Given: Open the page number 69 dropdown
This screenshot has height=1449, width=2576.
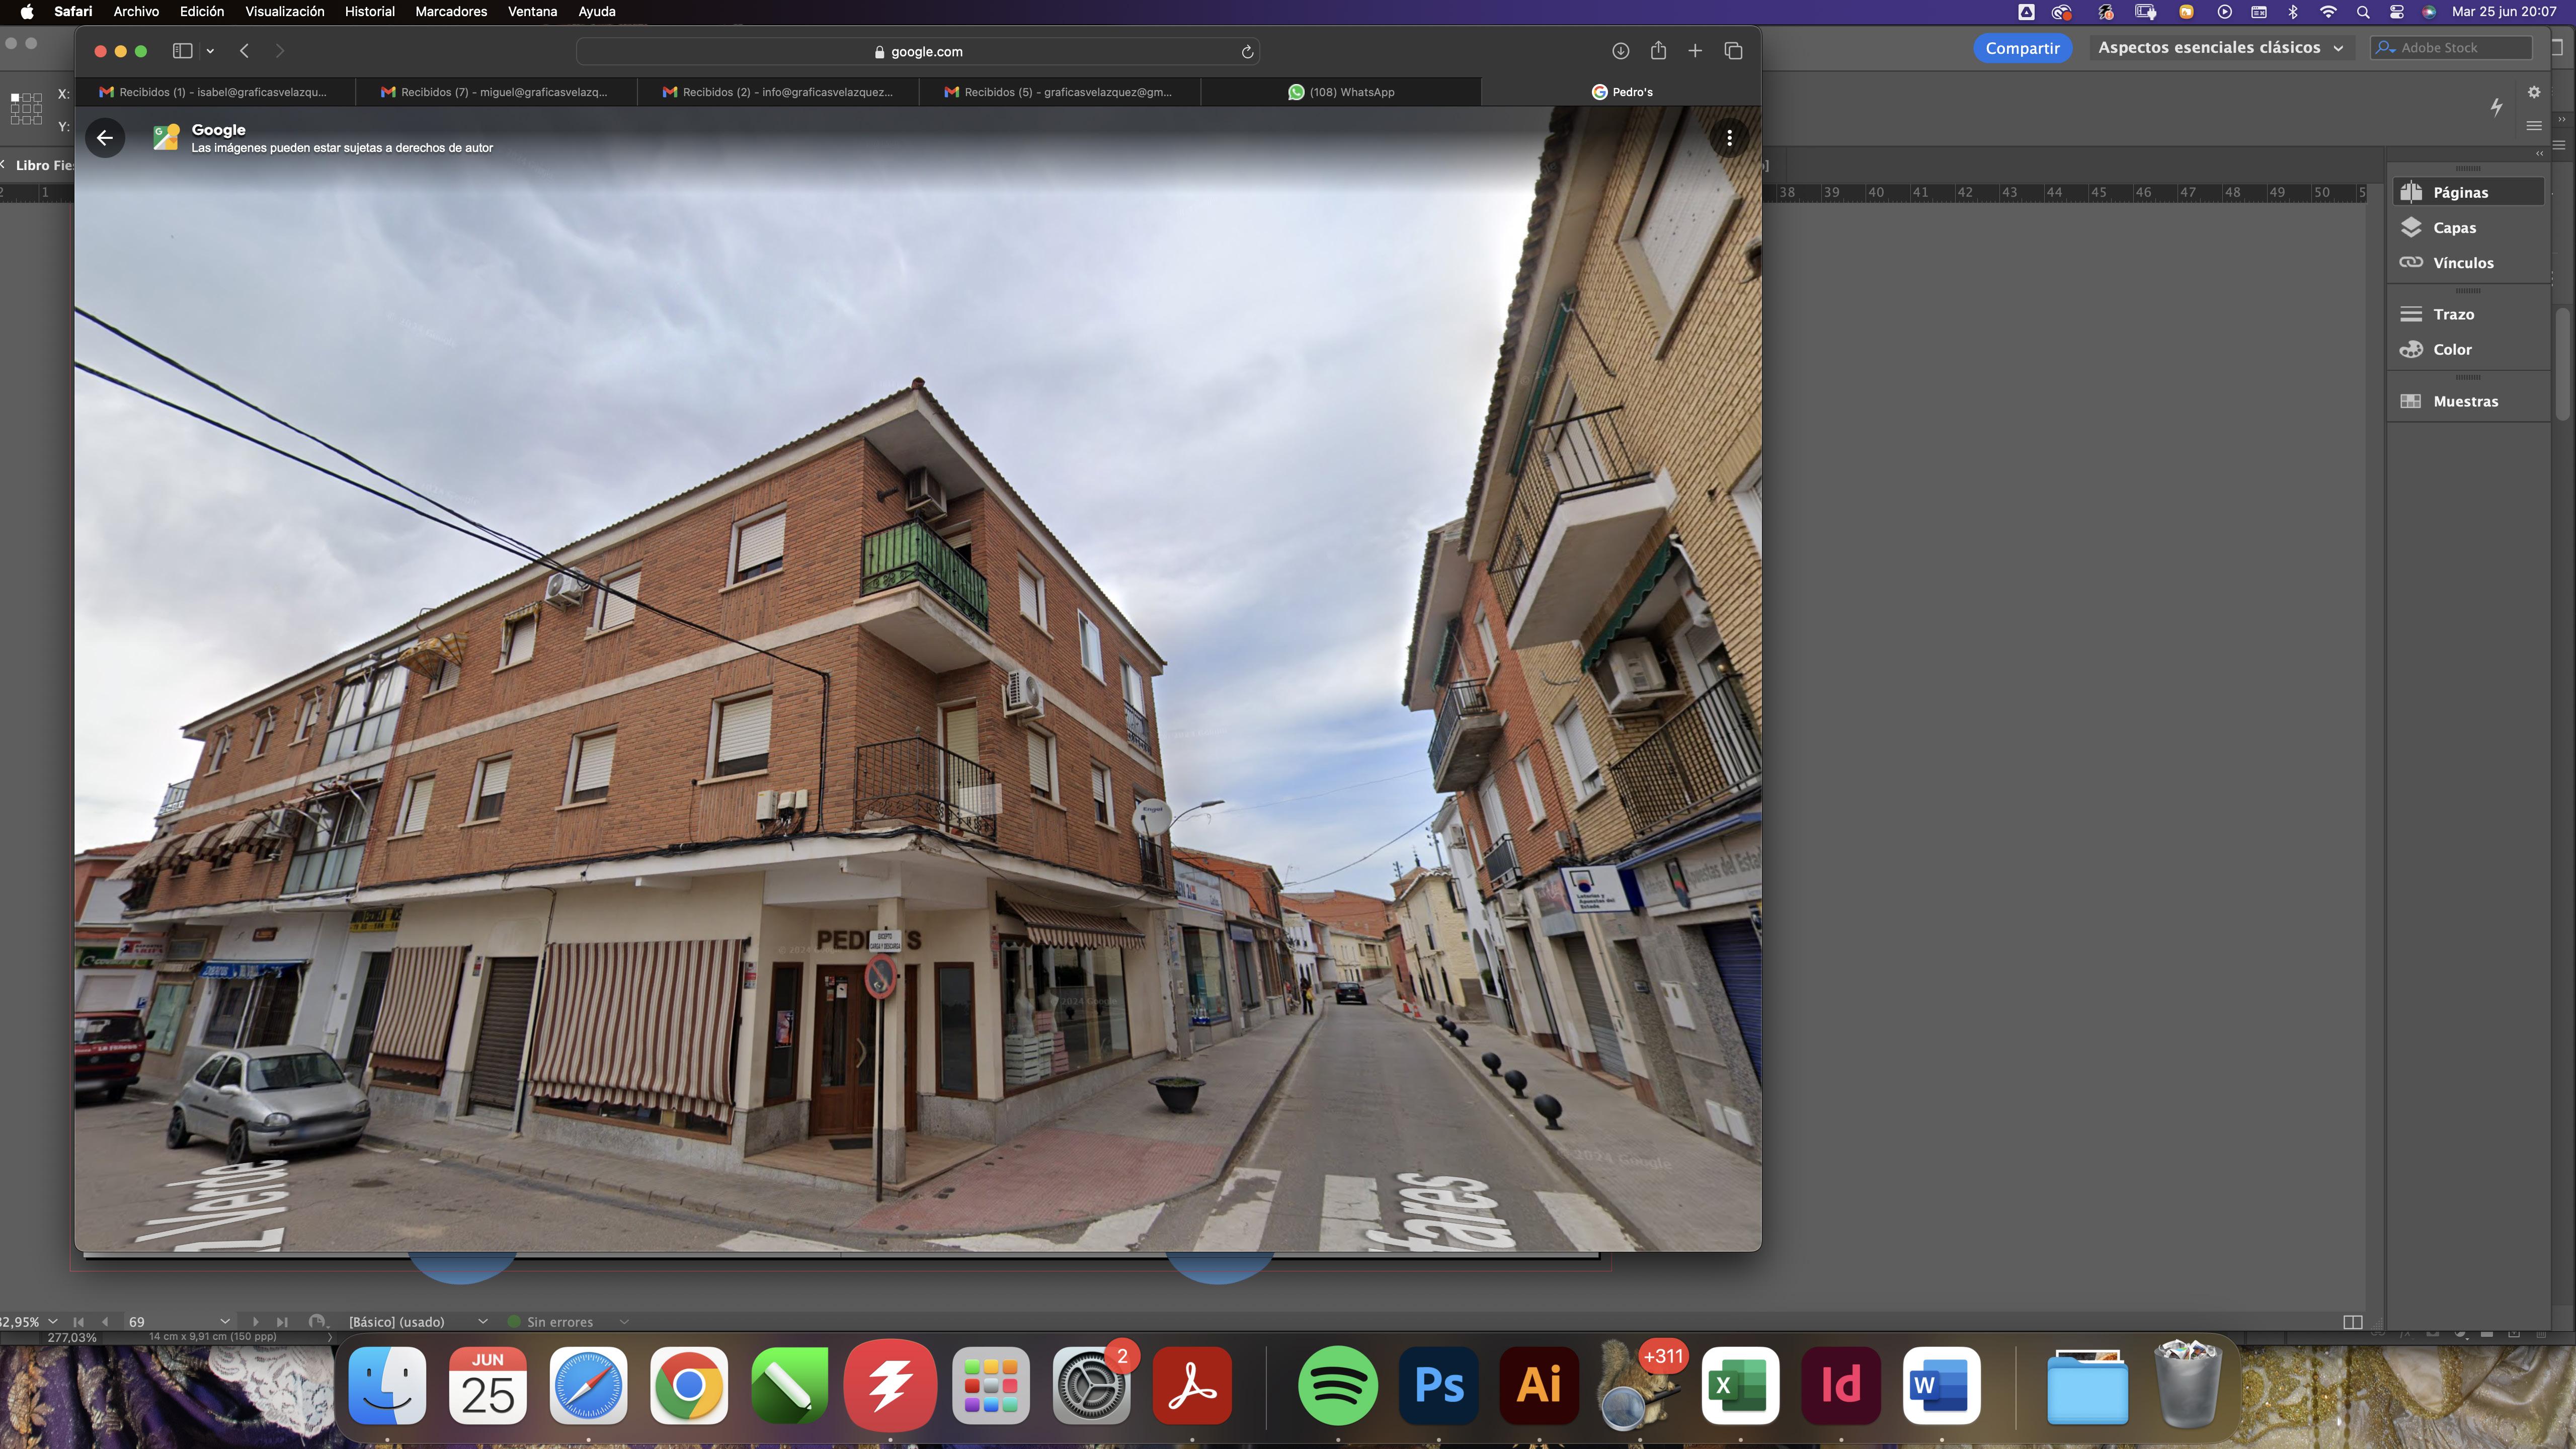Looking at the screenshot, I should [x=225, y=1322].
